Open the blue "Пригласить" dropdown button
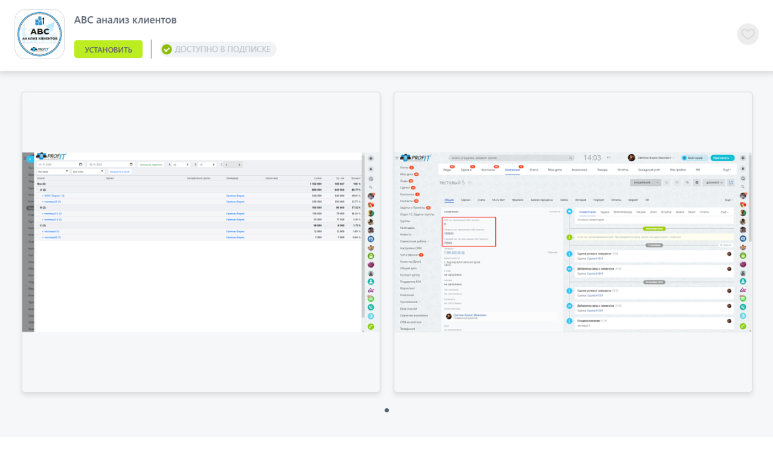 722,158
